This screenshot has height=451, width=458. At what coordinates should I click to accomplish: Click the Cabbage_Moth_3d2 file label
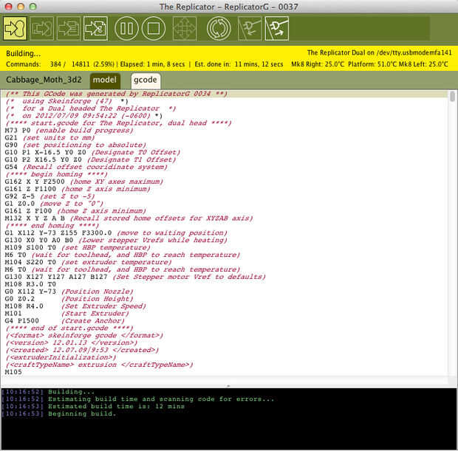pyautogui.click(x=44, y=80)
